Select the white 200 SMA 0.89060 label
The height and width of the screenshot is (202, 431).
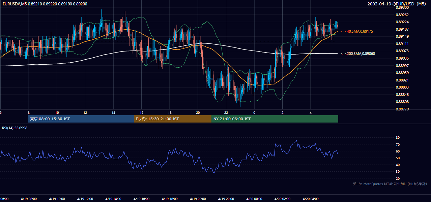(x=358, y=54)
